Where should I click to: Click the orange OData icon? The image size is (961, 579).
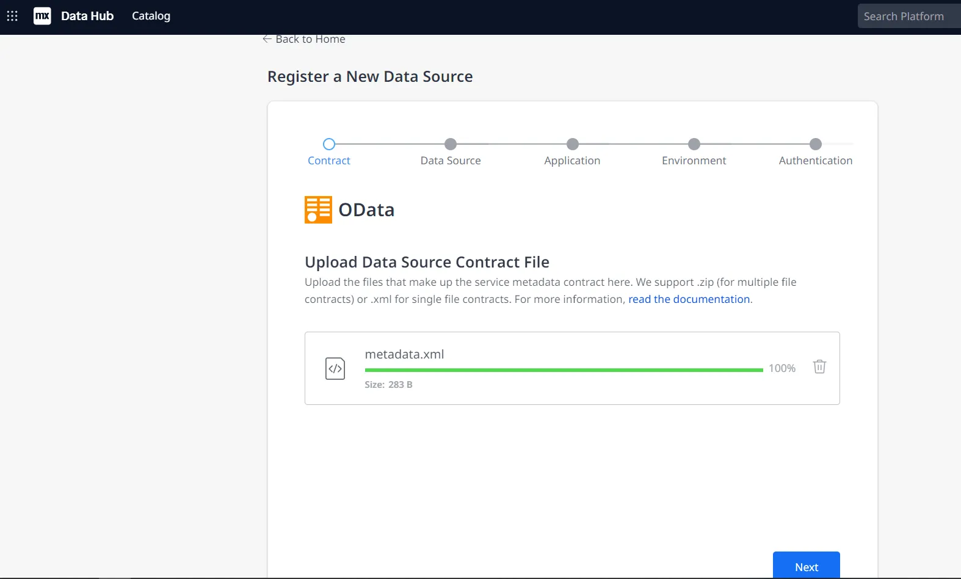point(318,209)
